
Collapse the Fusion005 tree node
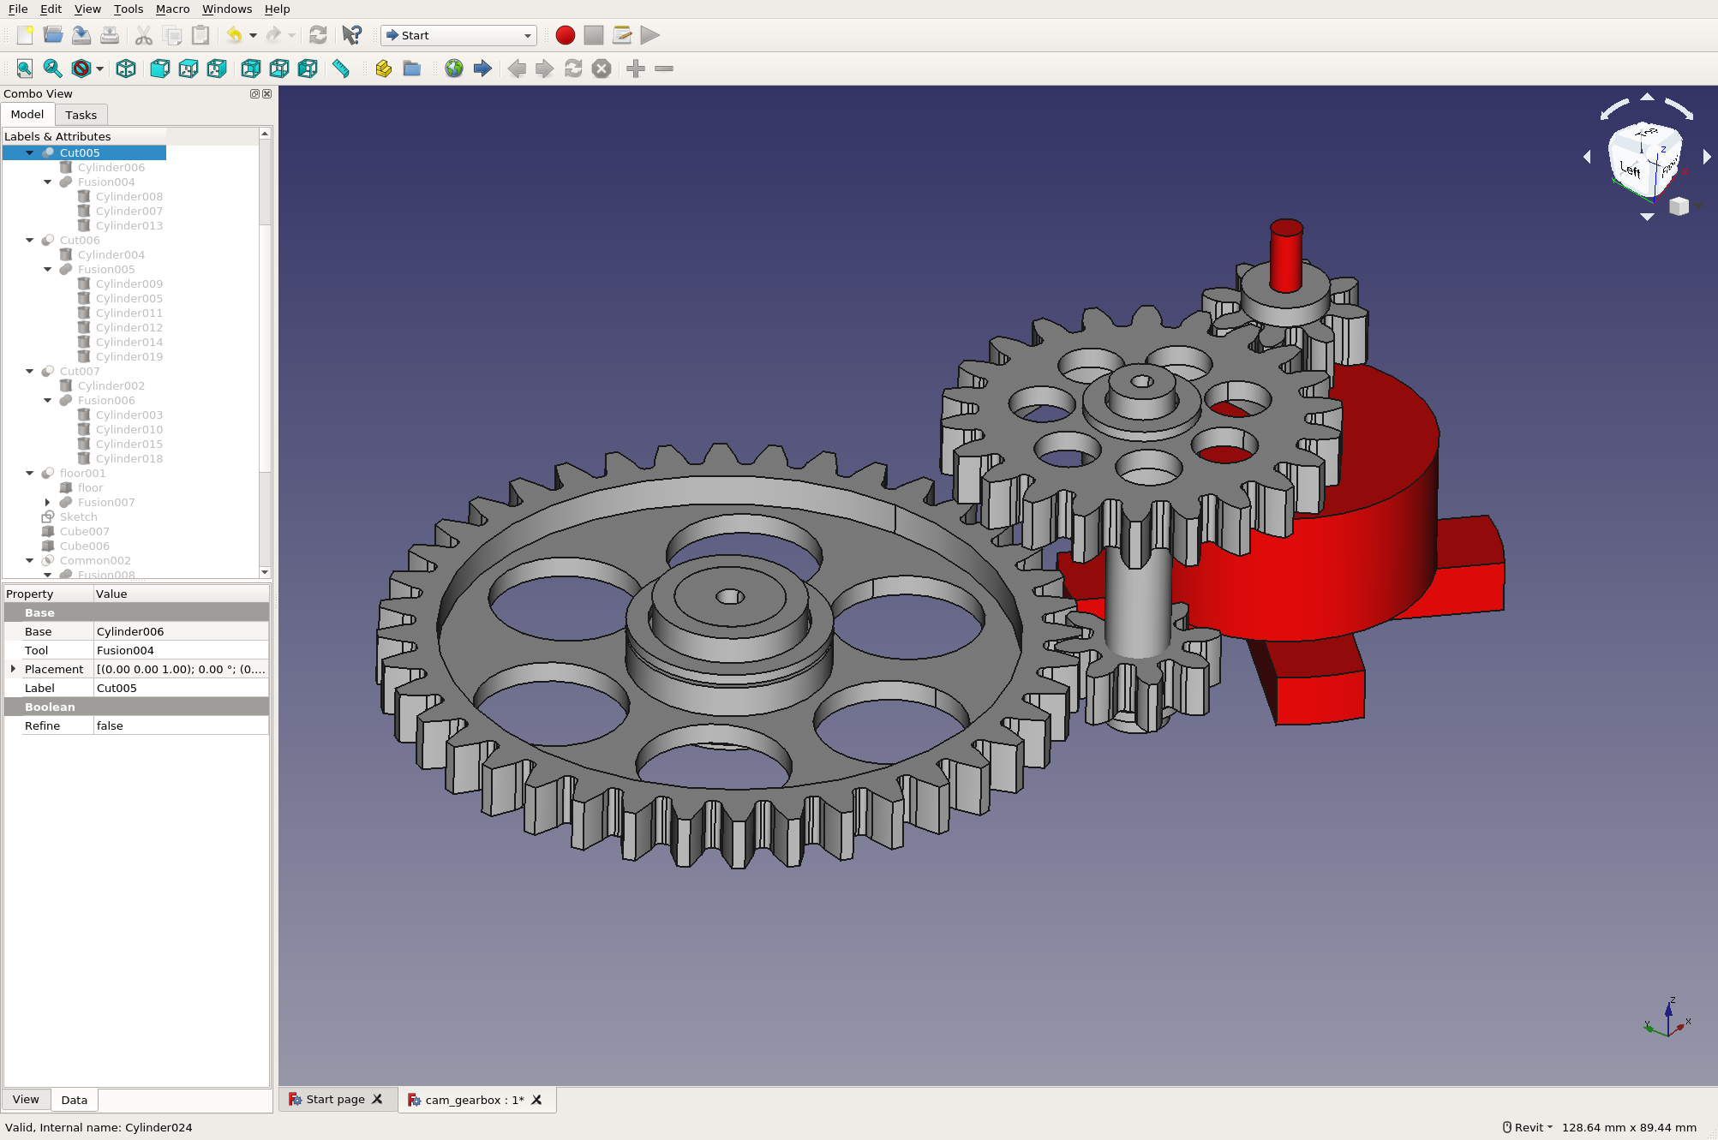tap(48, 269)
